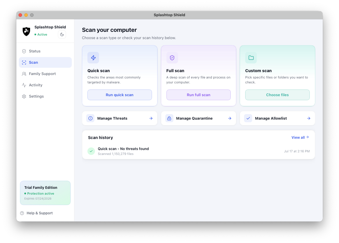Click the Choose files button
The height and width of the screenshot is (243, 339).
coord(277,95)
